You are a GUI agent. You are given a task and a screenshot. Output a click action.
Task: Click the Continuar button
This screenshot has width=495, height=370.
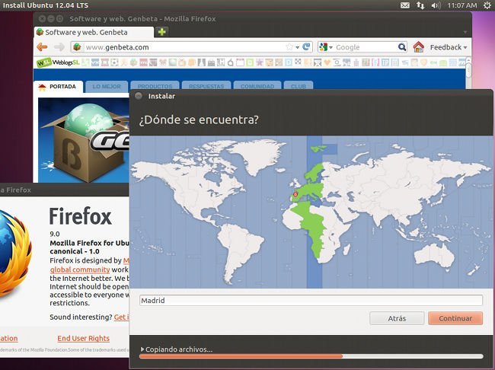pyautogui.click(x=455, y=318)
